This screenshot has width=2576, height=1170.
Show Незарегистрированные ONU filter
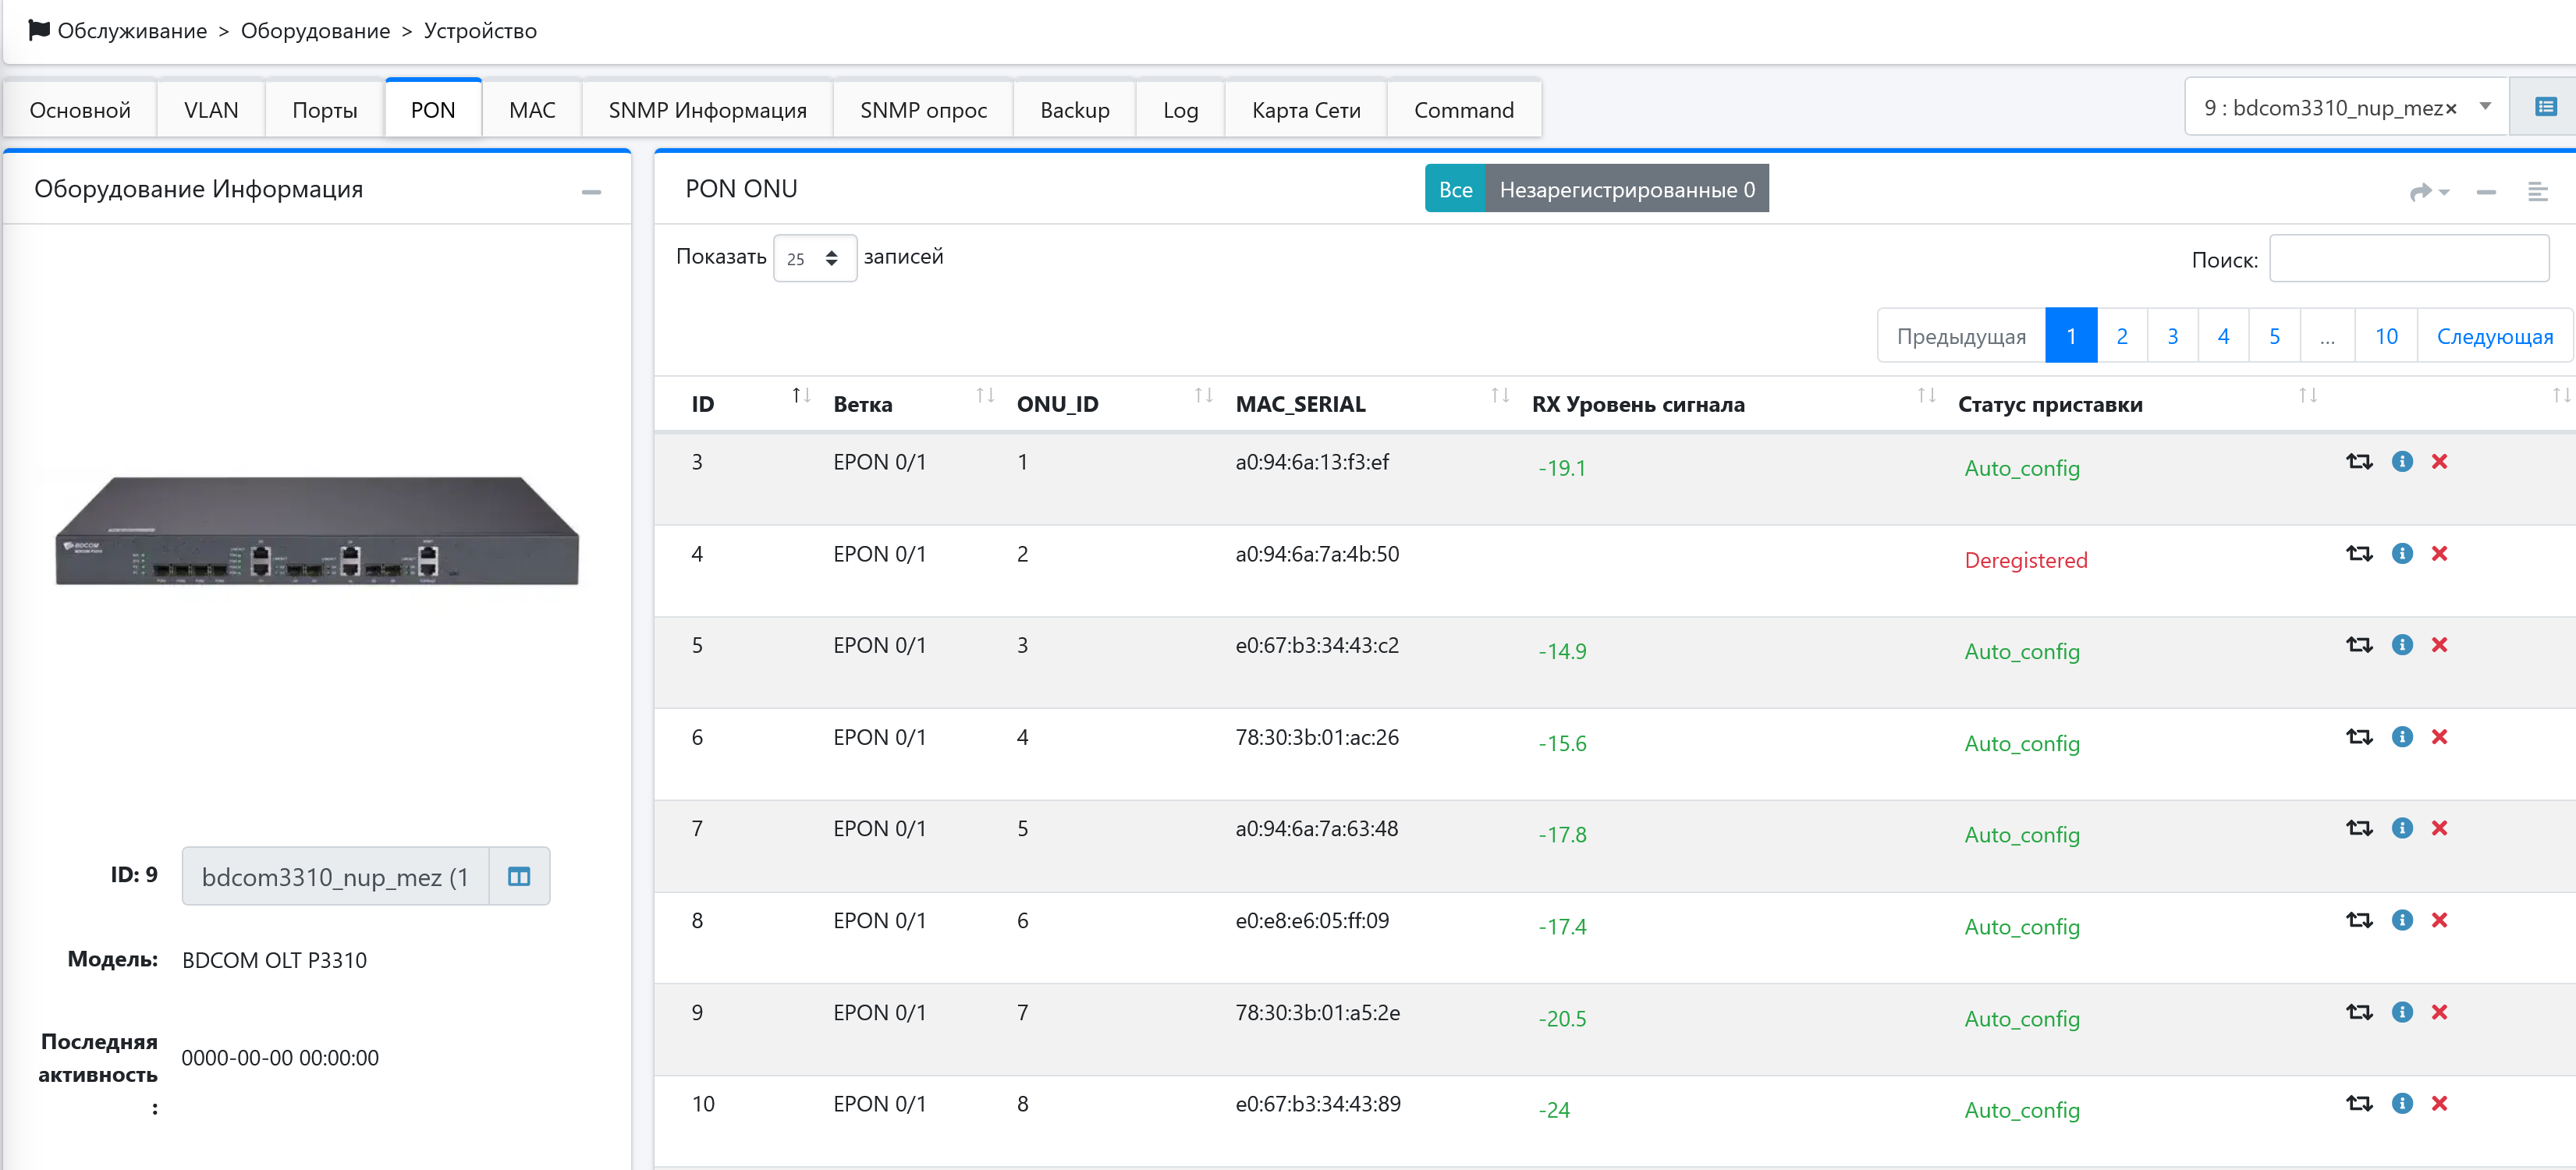(1626, 189)
